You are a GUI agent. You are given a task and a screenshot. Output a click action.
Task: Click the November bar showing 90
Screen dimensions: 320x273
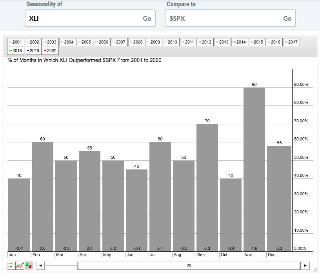pos(254,169)
